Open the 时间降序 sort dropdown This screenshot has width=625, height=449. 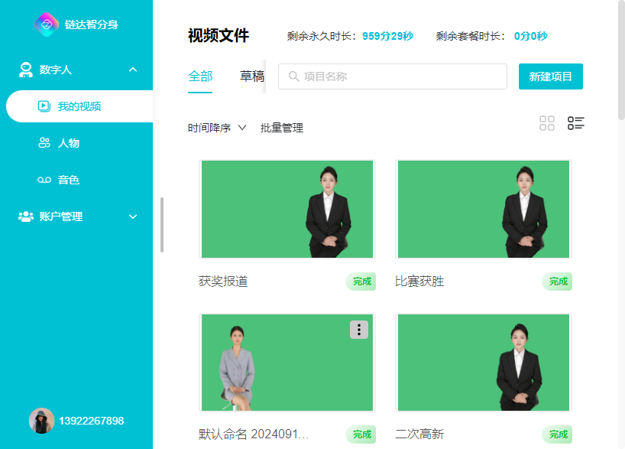(217, 128)
